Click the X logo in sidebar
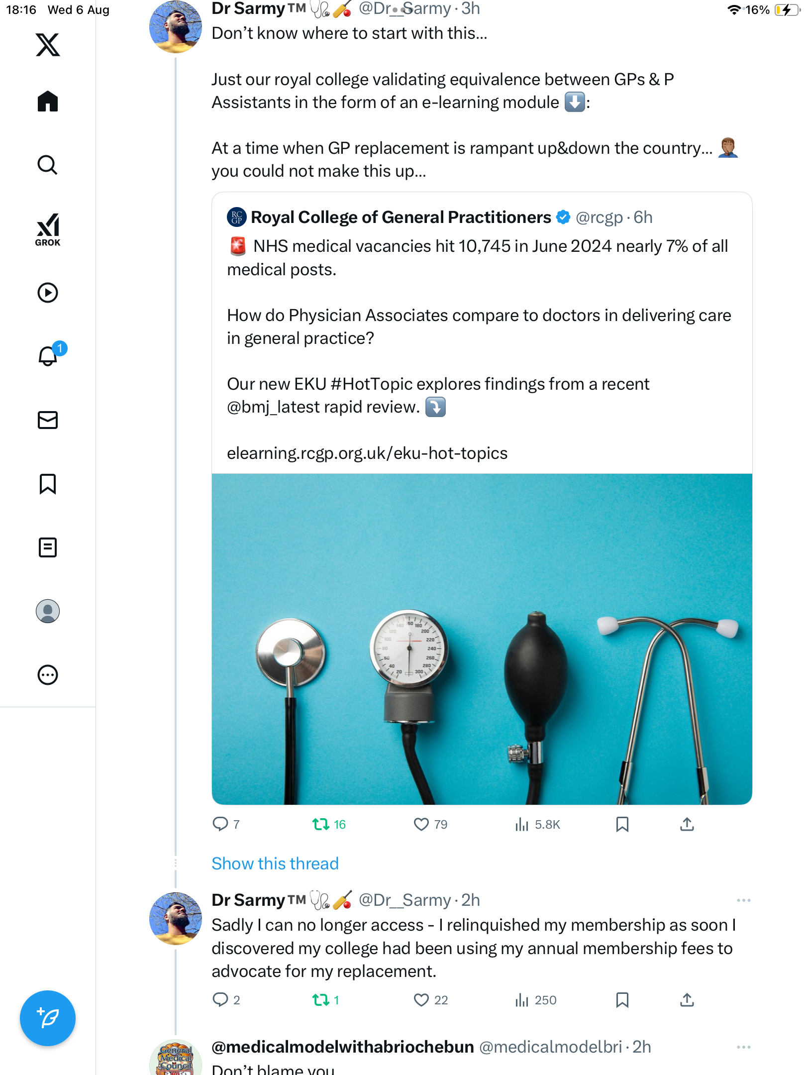Image resolution: width=806 pixels, height=1075 pixels. pyautogui.click(x=48, y=45)
